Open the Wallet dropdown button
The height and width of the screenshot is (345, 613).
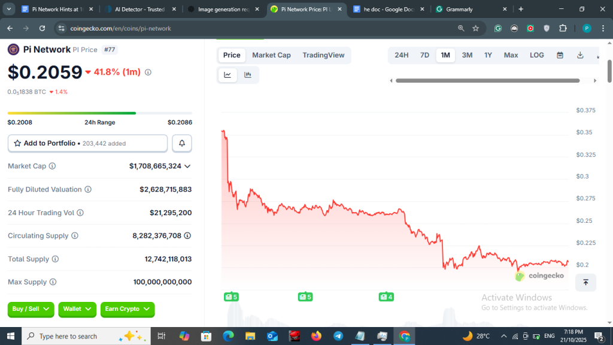[x=77, y=309]
